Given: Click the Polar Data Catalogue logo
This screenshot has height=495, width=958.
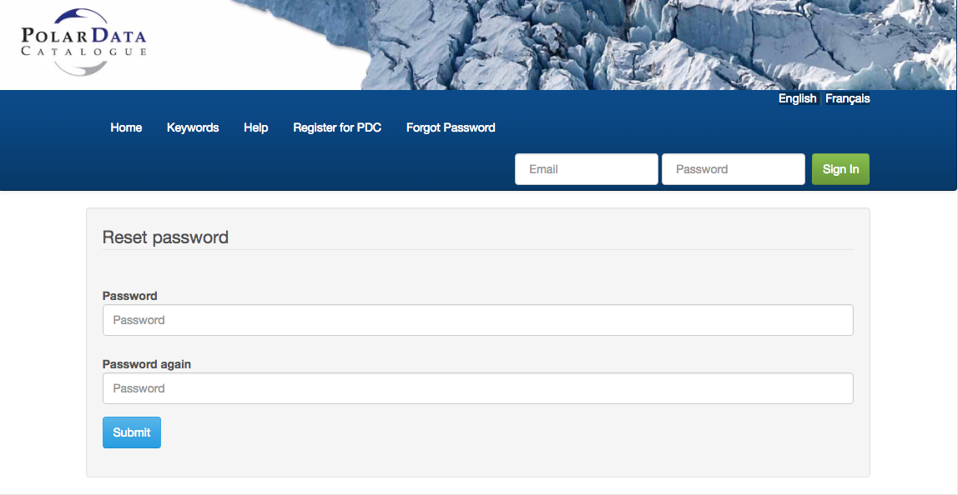Looking at the screenshot, I should click(83, 42).
